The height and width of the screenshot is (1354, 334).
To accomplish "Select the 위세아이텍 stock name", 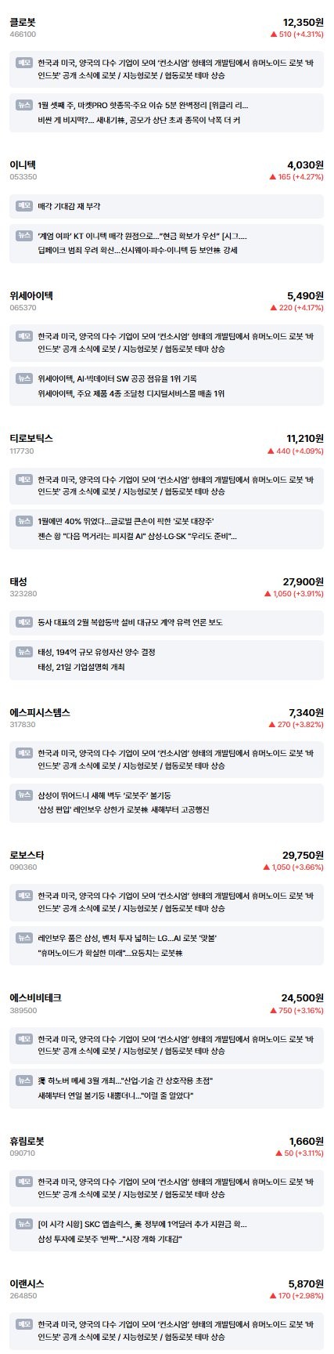I will [x=31, y=295].
